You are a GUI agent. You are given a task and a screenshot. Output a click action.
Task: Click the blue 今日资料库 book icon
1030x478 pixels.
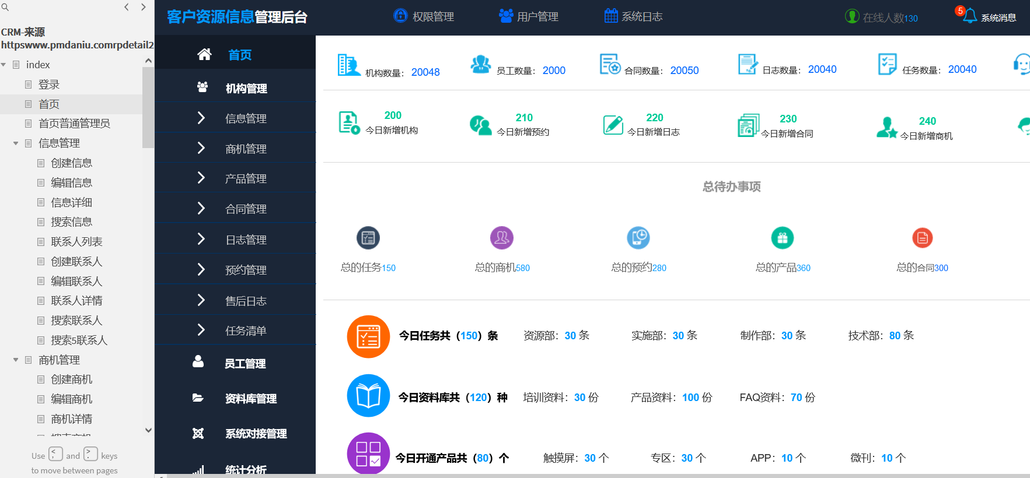click(x=368, y=396)
